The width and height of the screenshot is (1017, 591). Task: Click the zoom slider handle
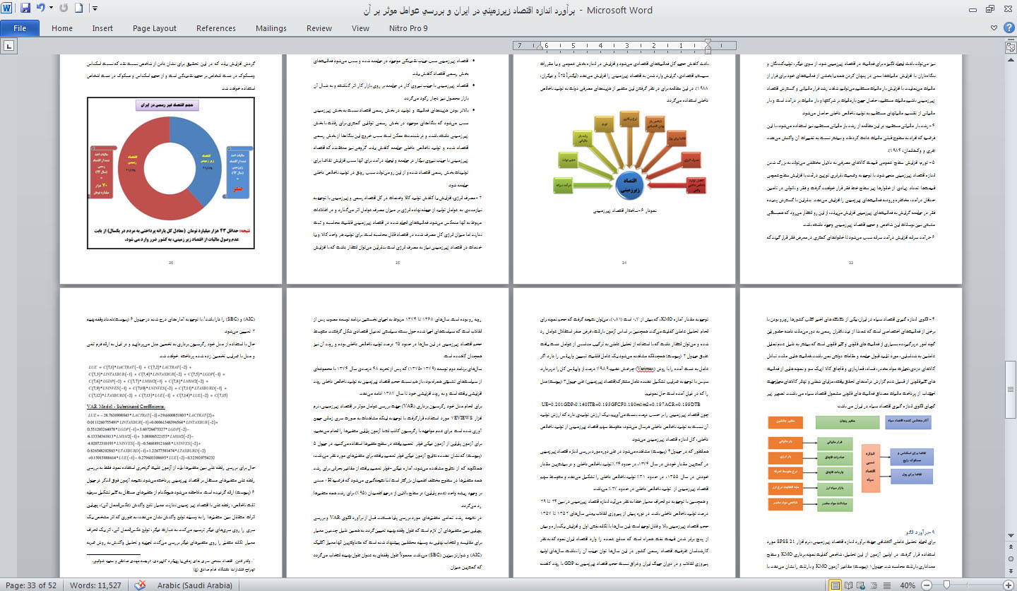click(946, 585)
